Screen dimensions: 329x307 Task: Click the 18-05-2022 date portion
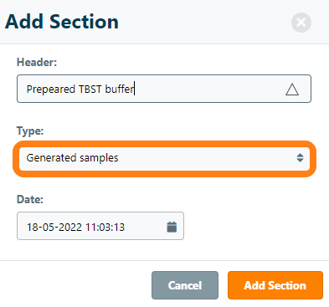(x=54, y=227)
